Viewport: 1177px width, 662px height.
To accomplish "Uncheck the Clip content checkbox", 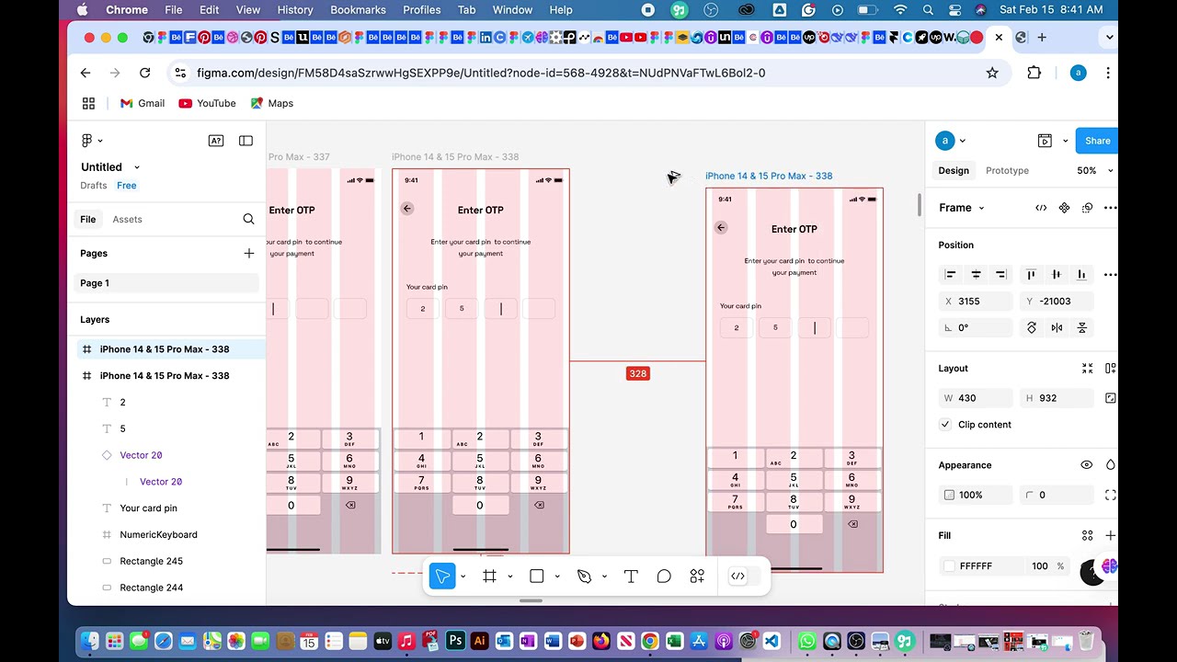I will [945, 425].
